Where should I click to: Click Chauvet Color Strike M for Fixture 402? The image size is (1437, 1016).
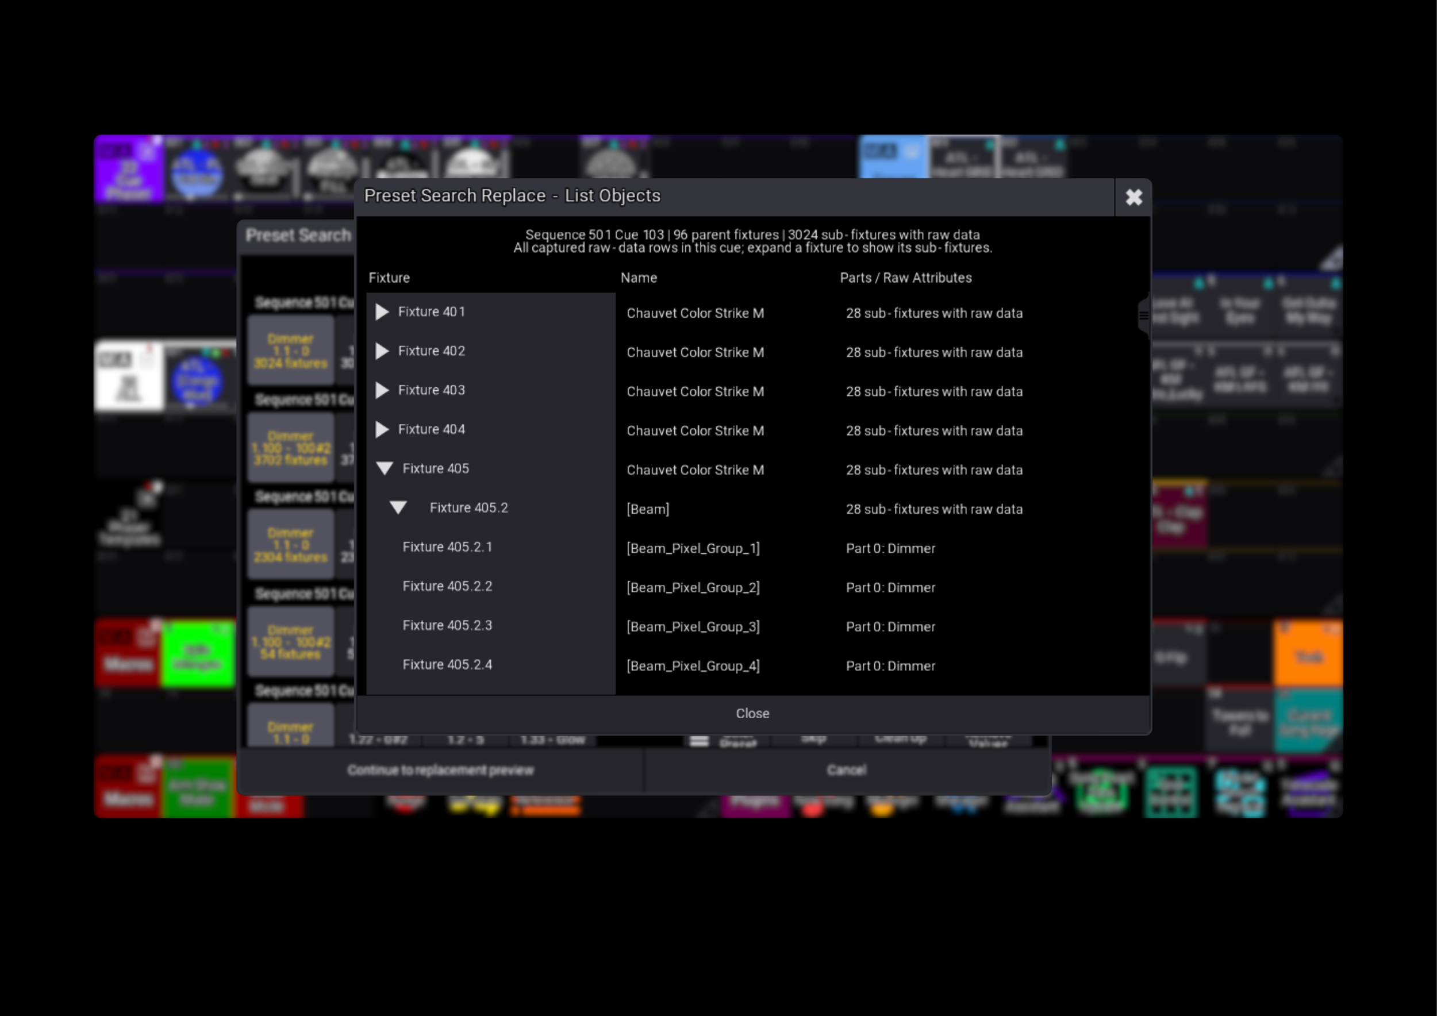(696, 352)
